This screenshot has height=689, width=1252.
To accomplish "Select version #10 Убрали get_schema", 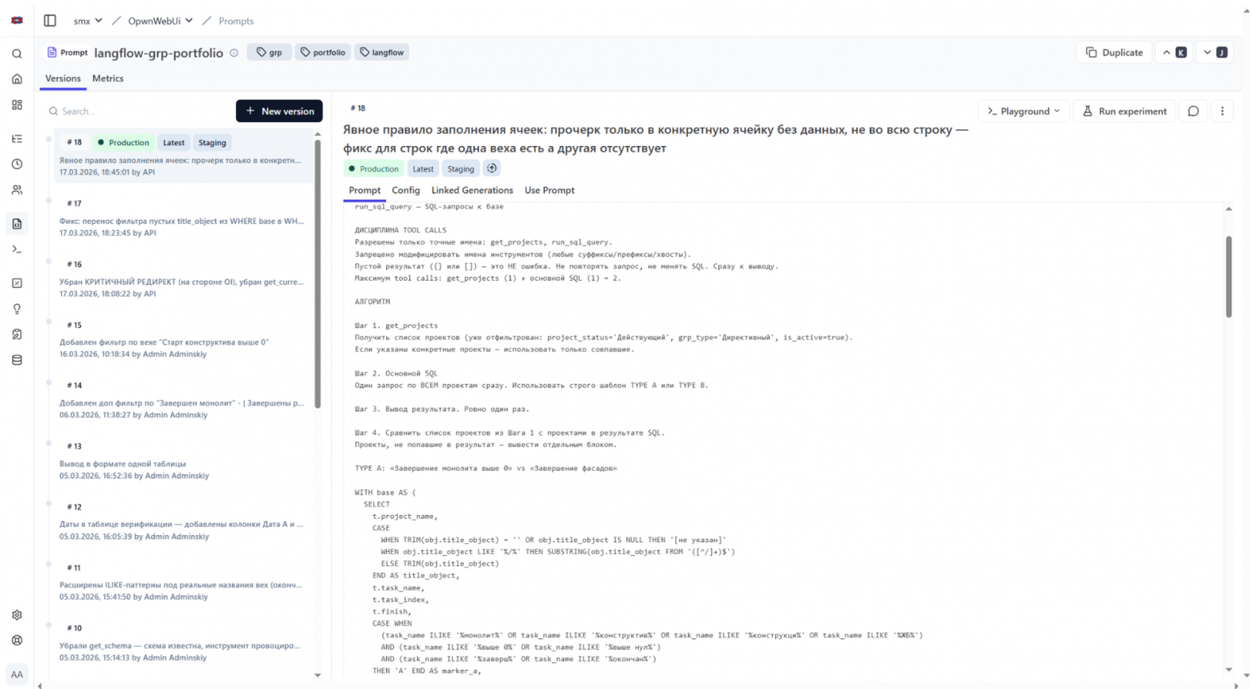I will (x=184, y=643).
